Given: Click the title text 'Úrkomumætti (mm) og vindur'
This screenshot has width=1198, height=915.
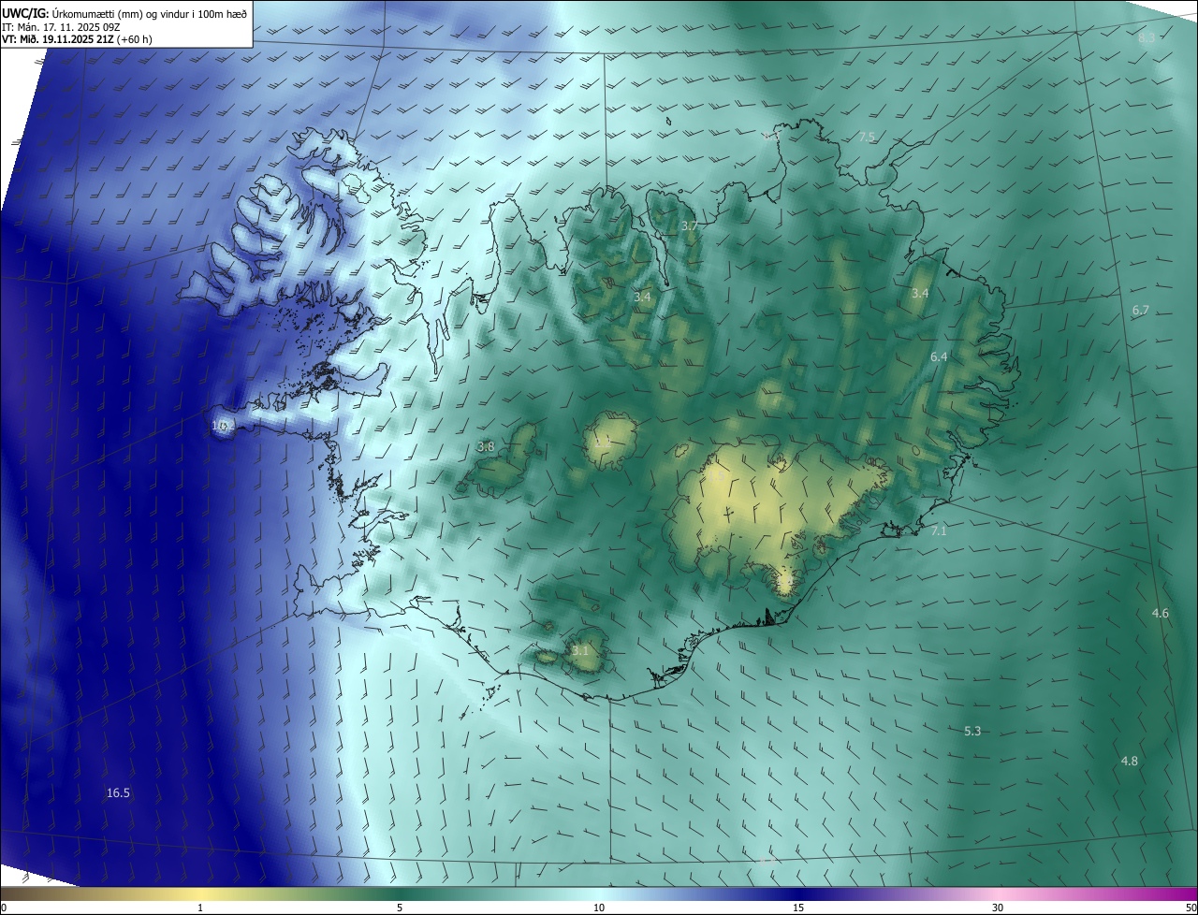Looking at the screenshot, I should pyautogui.click(x=119, y=13).
